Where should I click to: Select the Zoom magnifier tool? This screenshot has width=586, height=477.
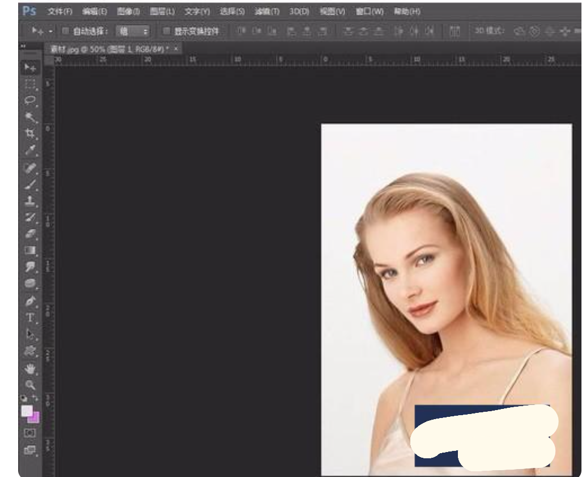tap(29, 384)
